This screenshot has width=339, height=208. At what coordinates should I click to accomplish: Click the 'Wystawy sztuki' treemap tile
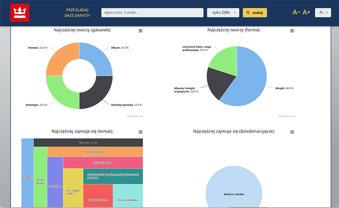pyautogui.click(x=88, y=143)
